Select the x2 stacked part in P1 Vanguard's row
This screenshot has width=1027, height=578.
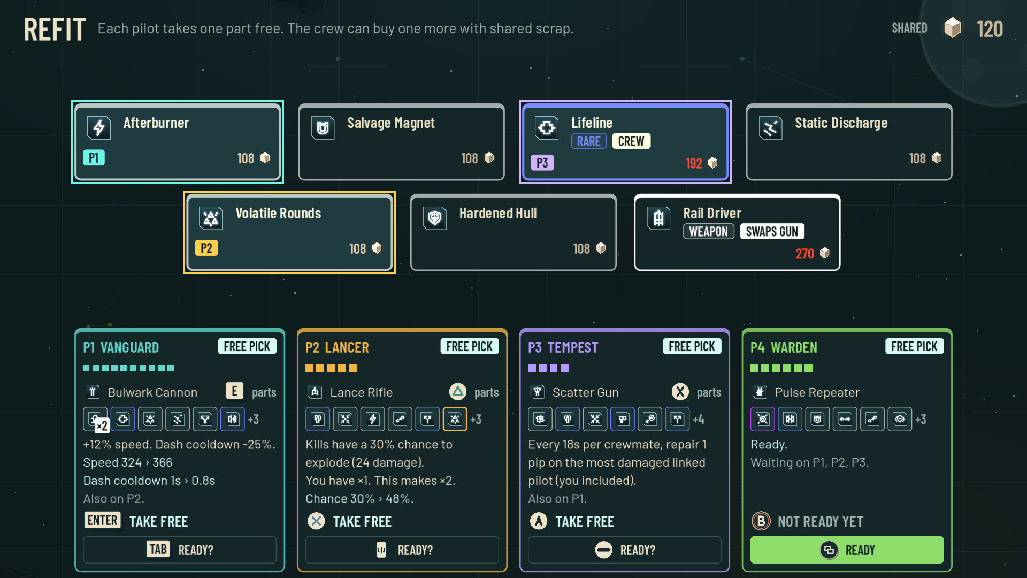click(x=96, y=420)
